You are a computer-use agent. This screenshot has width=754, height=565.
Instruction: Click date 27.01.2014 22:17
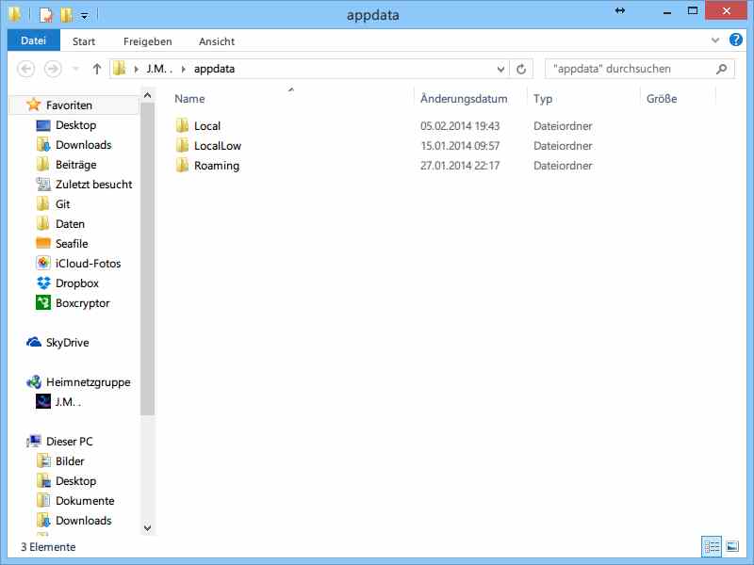[x=460, y=166]
